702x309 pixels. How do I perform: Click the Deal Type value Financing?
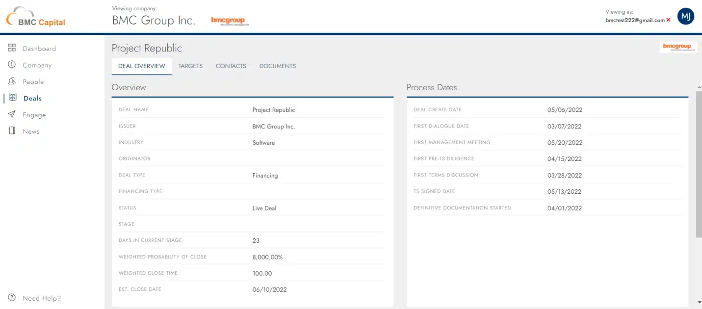[x=265, y=176]
